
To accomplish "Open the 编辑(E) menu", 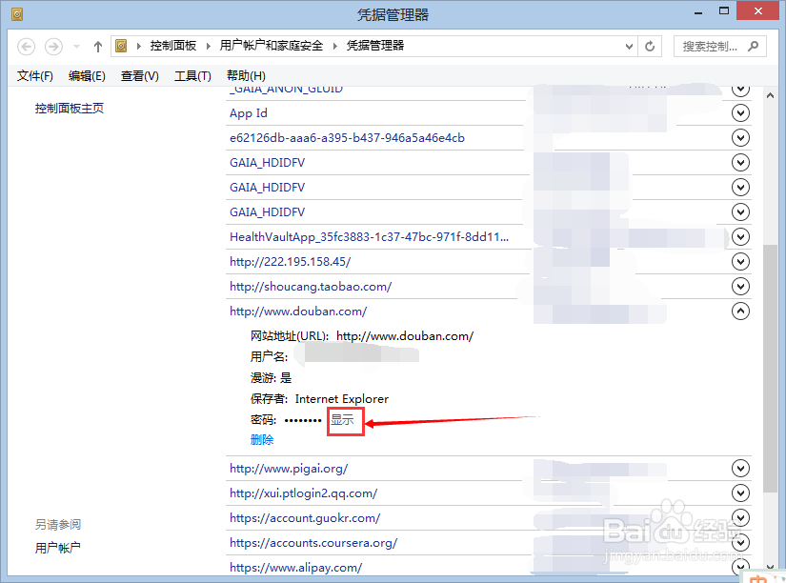I will pos(87,75).
